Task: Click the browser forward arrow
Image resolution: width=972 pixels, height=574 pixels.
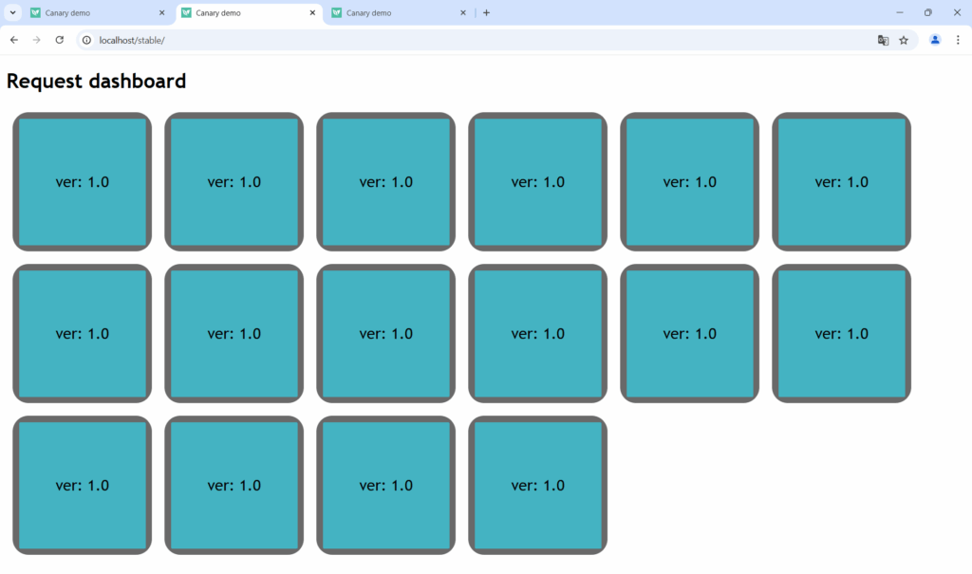Action: point(37,40)
